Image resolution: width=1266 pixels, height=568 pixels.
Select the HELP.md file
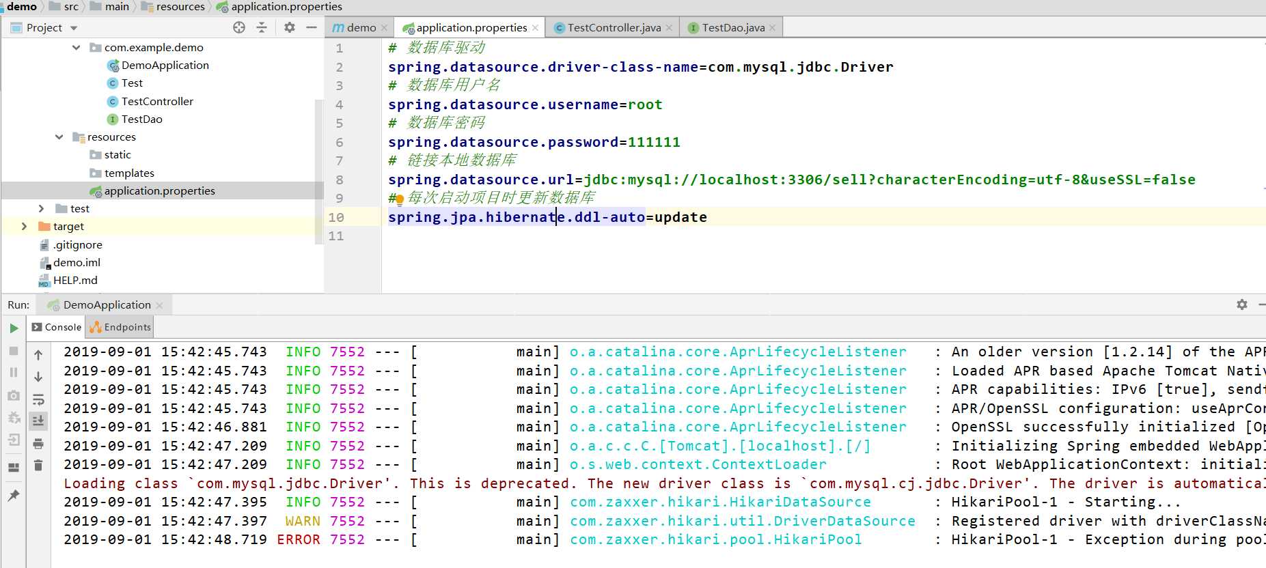pyautogui.click(x=68, y=280)
